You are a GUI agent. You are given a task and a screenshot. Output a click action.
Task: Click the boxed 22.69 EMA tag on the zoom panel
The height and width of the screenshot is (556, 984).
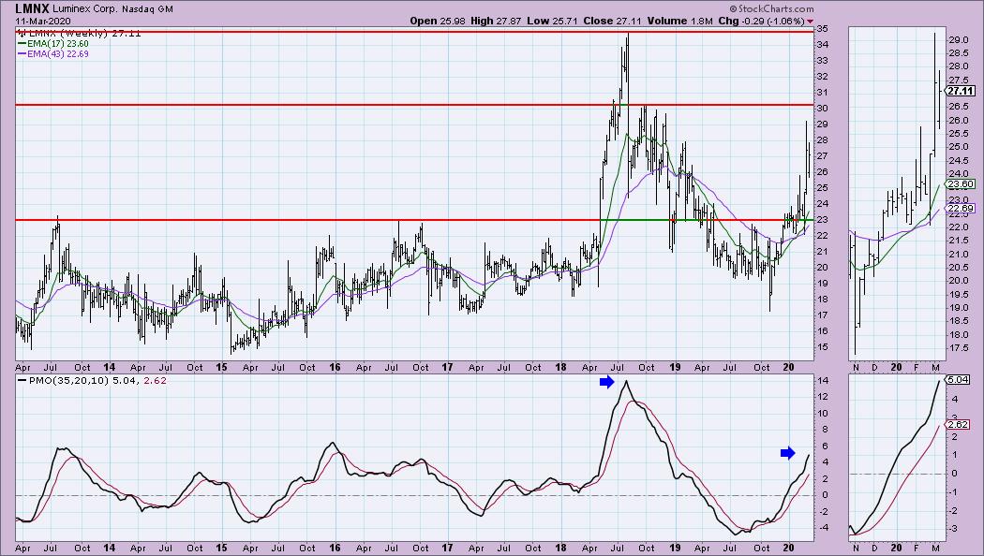961,209
